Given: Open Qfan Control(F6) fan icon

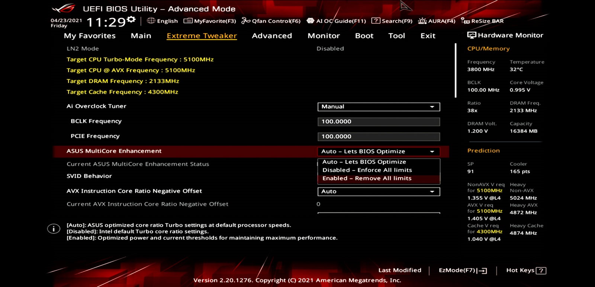Looking at the screenshot, I should (246, 21).
